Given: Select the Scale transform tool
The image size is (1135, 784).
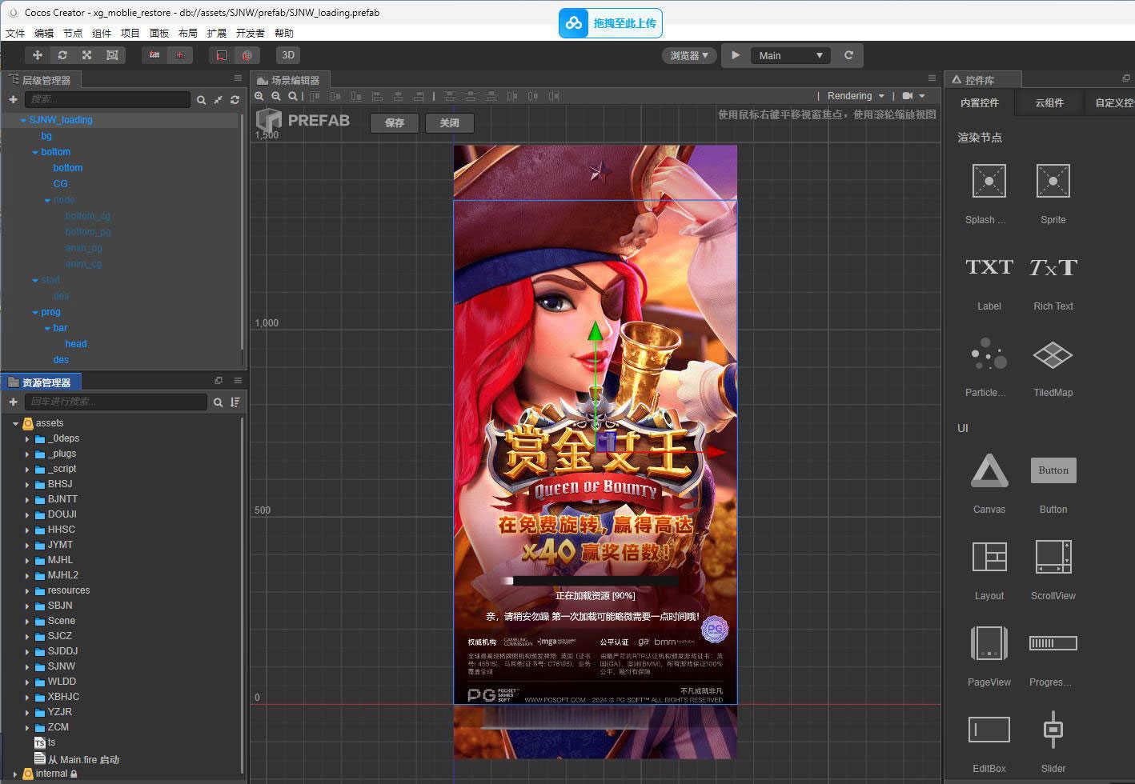Looking at the screenshot, I should point(86,55).
